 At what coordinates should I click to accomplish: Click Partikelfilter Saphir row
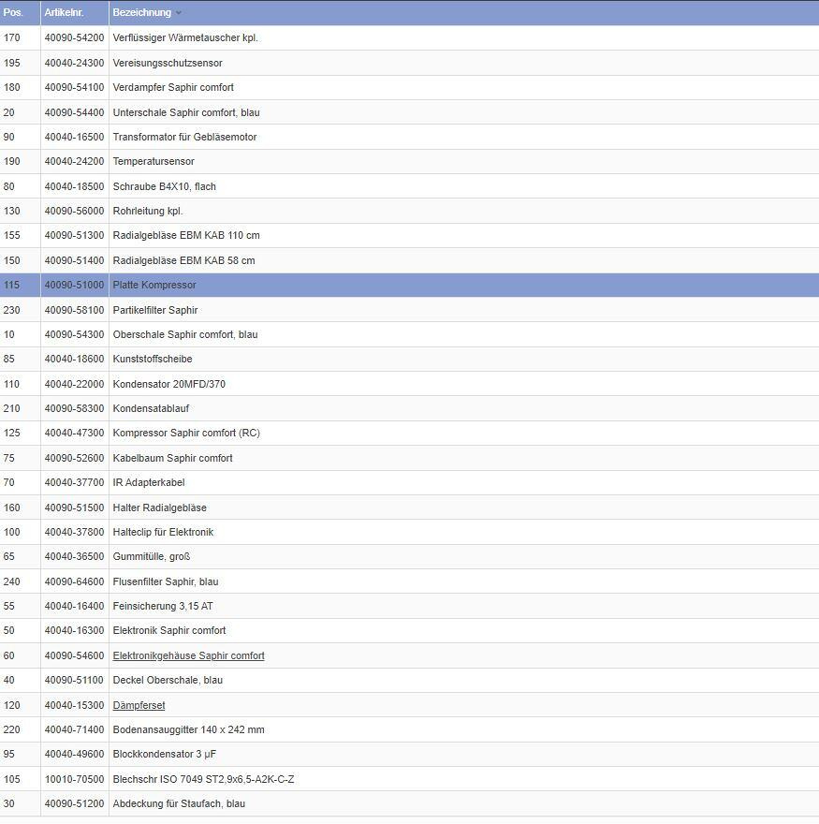click(x=155, y=310)
